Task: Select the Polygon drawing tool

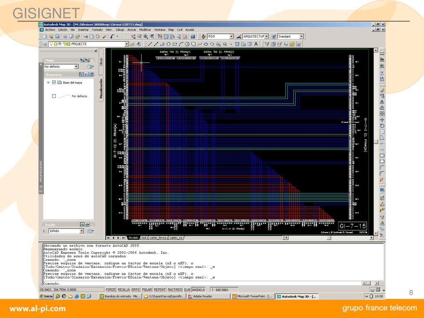Action: 168,44
